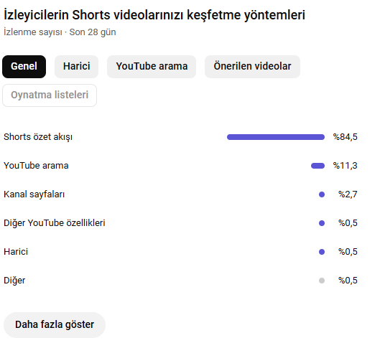
Task: Switch to the Harici filter chip
Action: 76,67
